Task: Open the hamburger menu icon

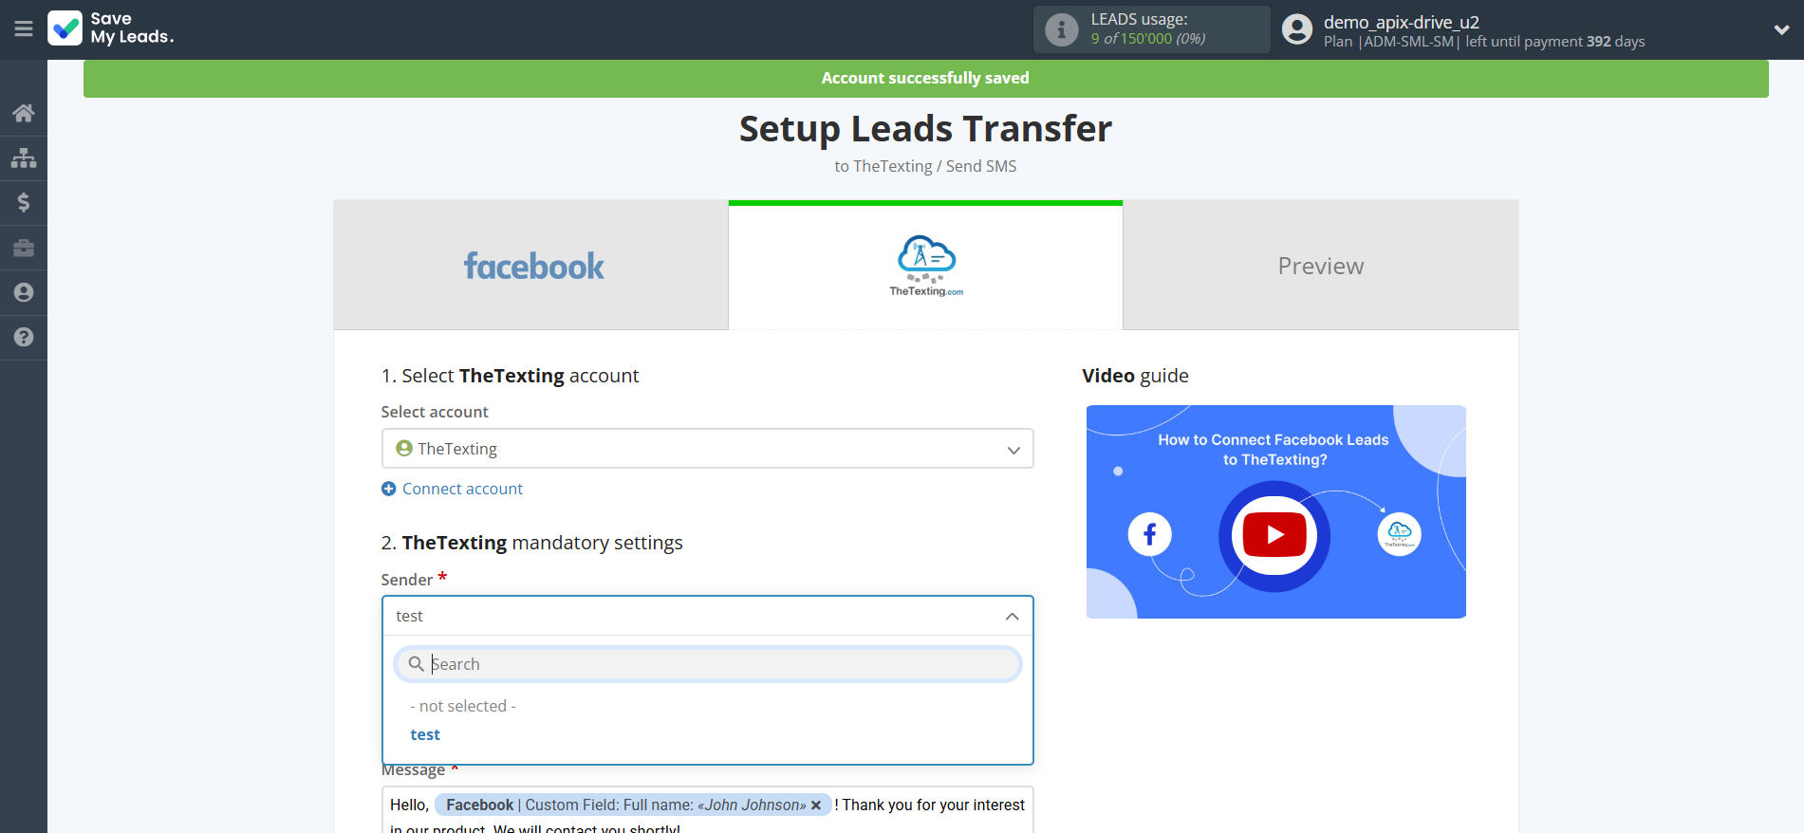Action: coord(24,29)
